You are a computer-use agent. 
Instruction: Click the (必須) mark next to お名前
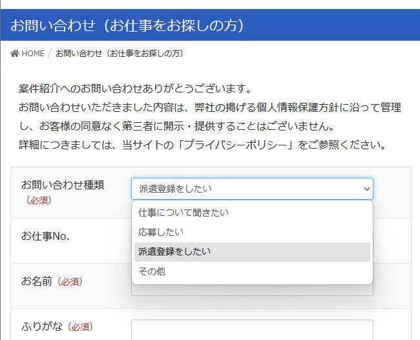(70, 282)
